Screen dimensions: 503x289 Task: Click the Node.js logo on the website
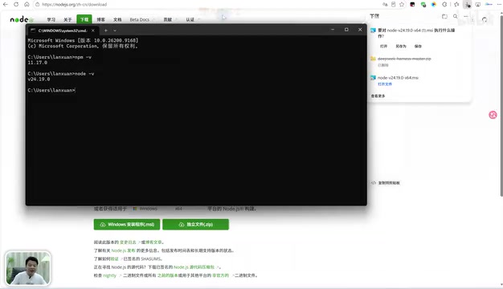pyautogui.click(x=22, y=19)
